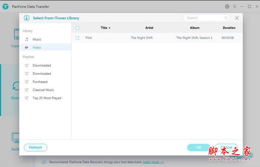Click the Backup monitor icon behind dialog

(x=15, y=138)
